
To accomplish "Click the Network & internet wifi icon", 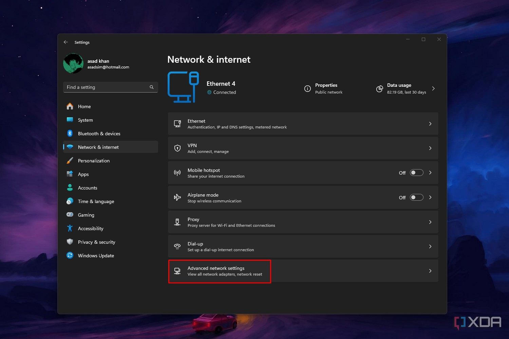I will 70,147.
